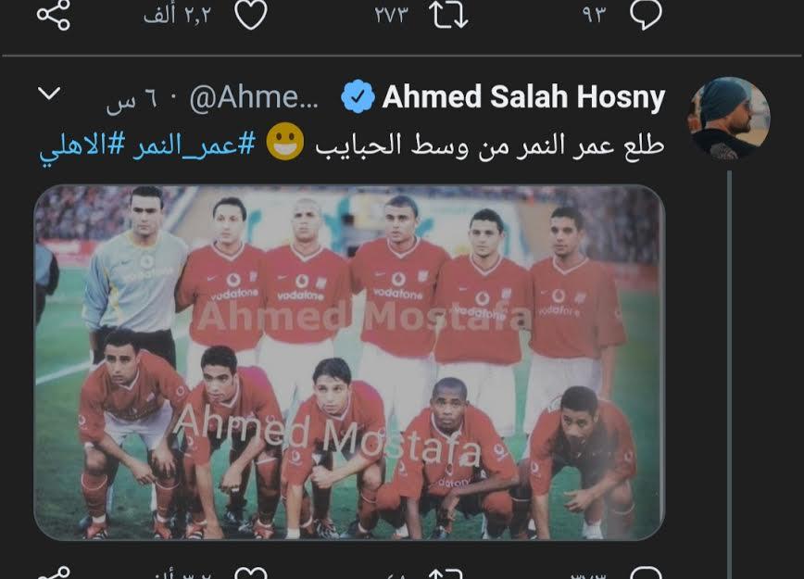804x579 pixels.
Task: Expand the chevron menu on Ahmed Salah Hosny's tweet
Action: coord(49,94)
